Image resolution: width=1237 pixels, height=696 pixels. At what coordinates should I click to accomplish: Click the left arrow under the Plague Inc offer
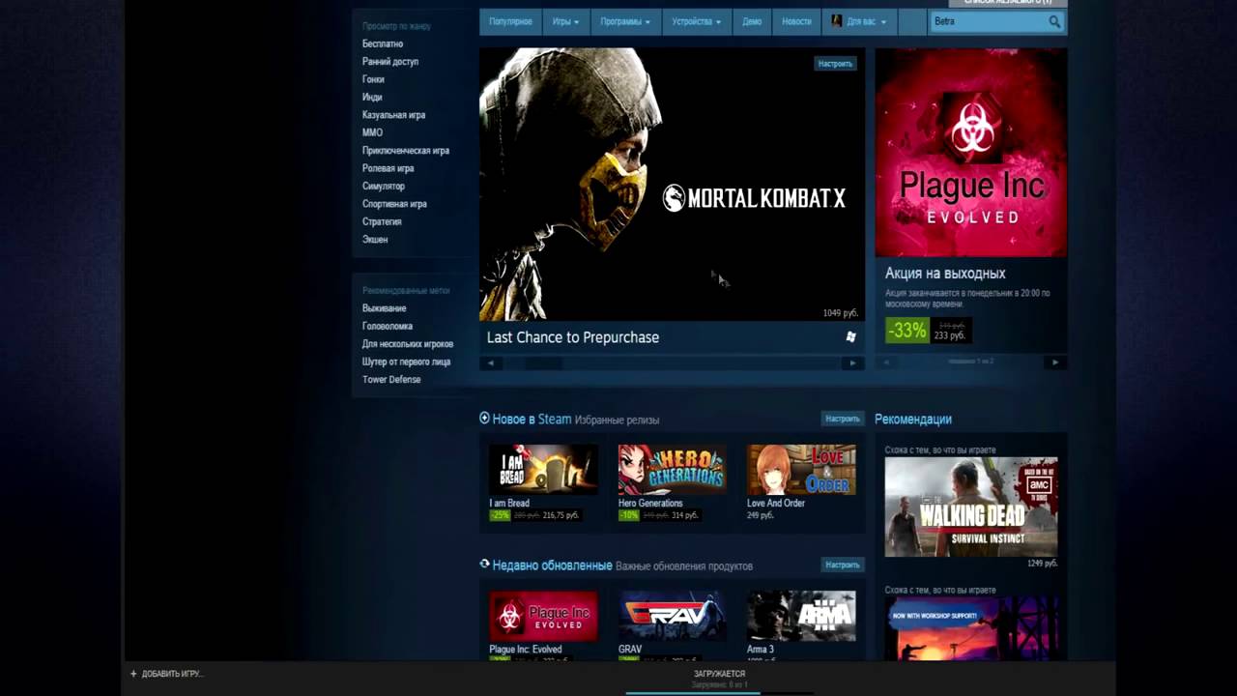(x=886, y=362)
